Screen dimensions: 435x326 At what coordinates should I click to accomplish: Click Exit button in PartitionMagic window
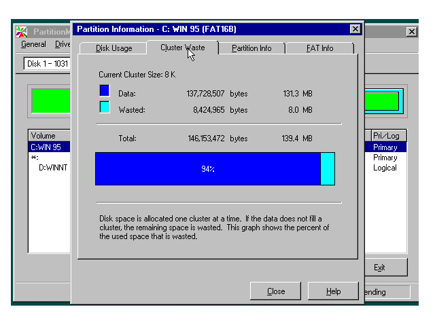(386, 267)
